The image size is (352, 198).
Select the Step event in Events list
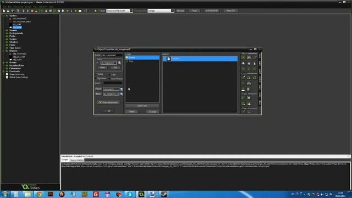(142, 61)
